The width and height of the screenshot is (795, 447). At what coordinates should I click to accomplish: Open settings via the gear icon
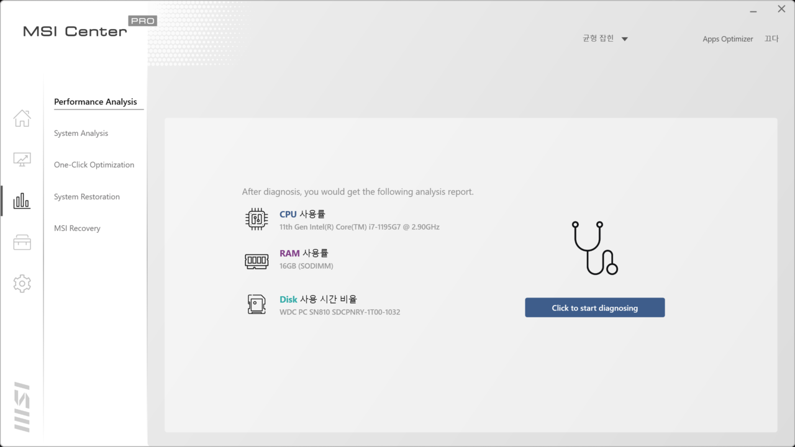(x=22, y=284)
